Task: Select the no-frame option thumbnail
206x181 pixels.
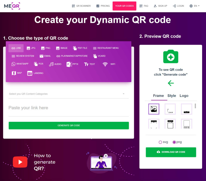Action: [154, 109]
